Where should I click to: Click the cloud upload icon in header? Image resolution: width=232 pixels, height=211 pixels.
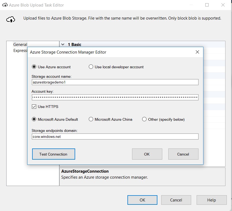coord(11,19)
